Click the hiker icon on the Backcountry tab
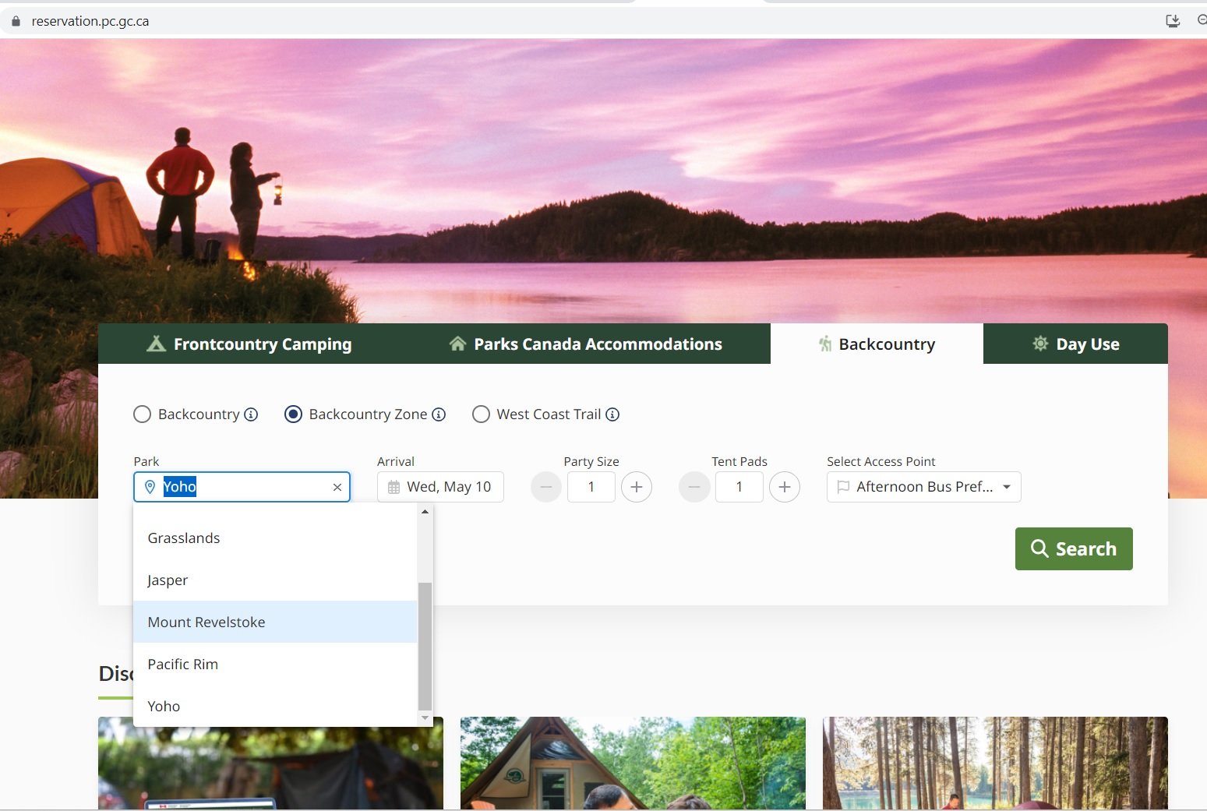This screenshot has width=1207, height=811. [825, 344]
